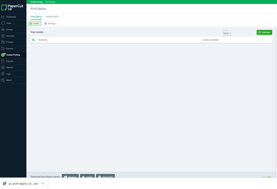
Task: Click the Devices sidebar icon
Action: tap(3, 48)
